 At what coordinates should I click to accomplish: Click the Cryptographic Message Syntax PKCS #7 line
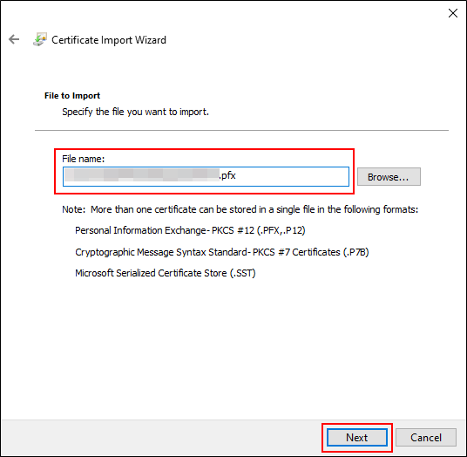(222, 252)
